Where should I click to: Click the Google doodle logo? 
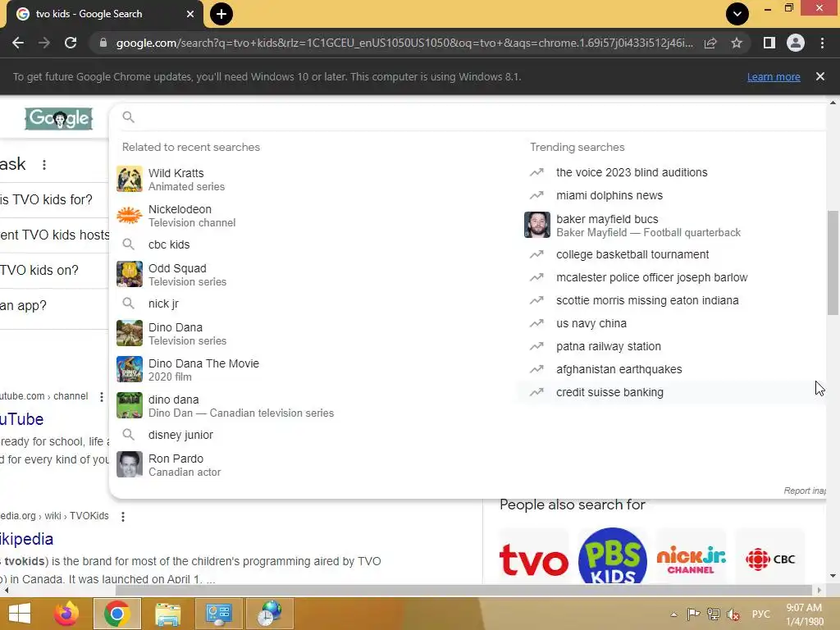coord(59,118)
